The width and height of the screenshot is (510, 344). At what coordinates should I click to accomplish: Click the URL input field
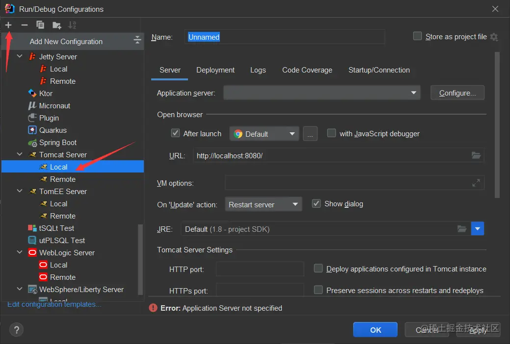click(339, 156)
